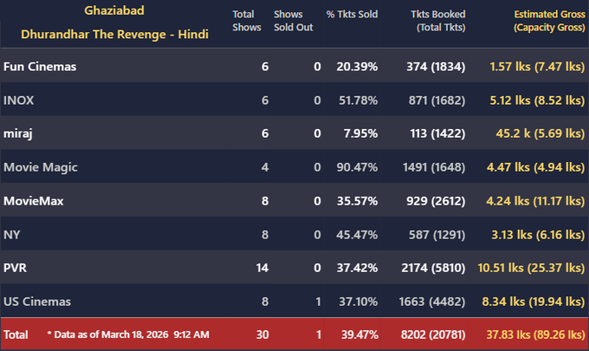Click miraj 113 (1422) tickets booked

(x=437, y=133)
